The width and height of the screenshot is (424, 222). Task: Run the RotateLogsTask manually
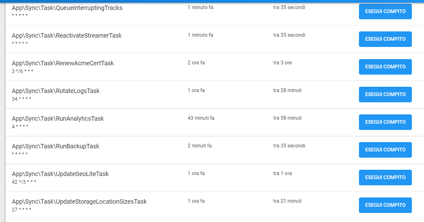coord(385,94)
